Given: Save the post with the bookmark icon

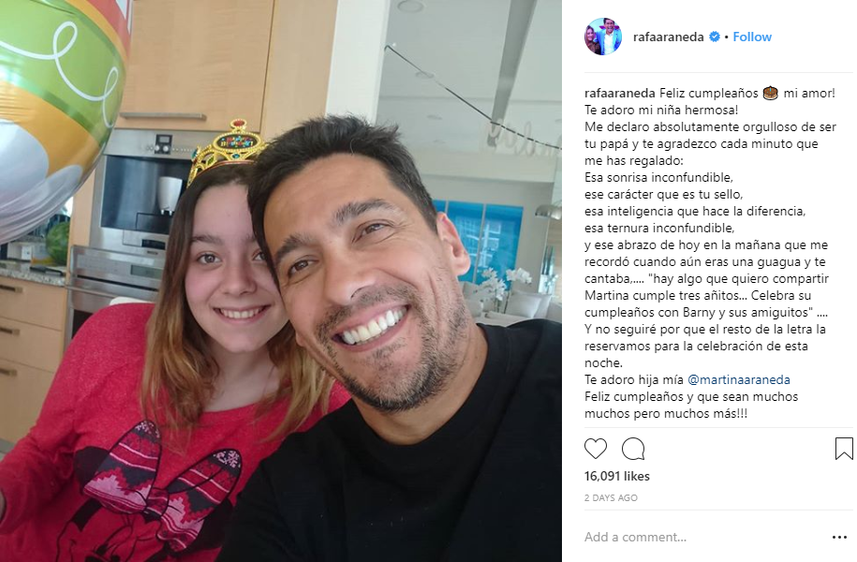Looking at the screenshot, I should click(x=844, y=449).
